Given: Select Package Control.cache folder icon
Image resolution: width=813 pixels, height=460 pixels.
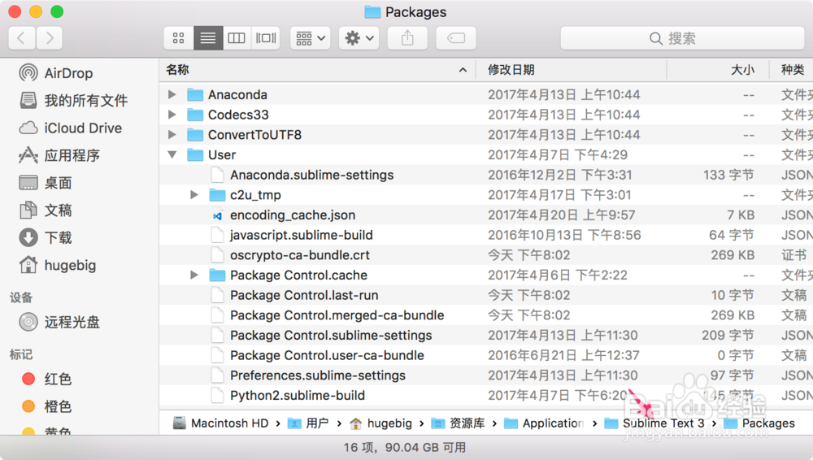Looking at the screenshot, I should tap(217, 275).
